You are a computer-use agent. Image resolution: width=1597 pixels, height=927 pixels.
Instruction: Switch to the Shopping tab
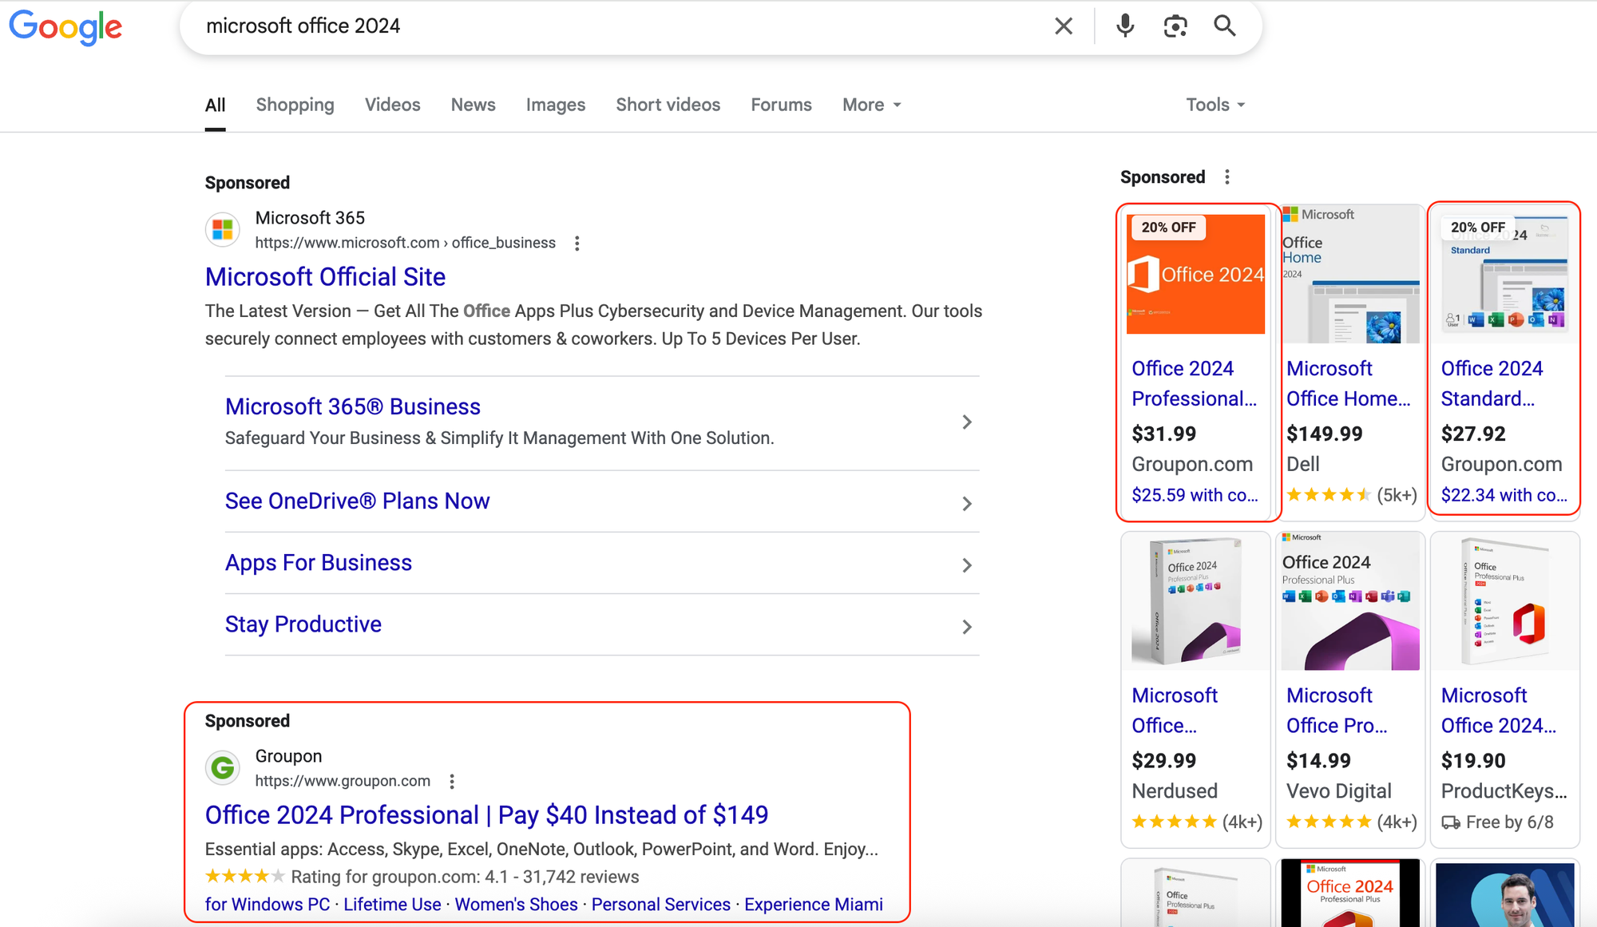[x=295, y=105]
